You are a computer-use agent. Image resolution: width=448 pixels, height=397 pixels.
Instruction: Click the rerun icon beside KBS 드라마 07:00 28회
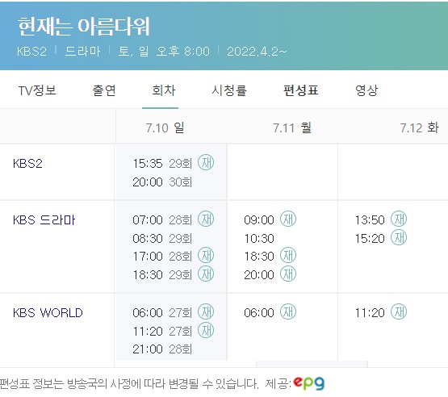(x=206, y=219)
